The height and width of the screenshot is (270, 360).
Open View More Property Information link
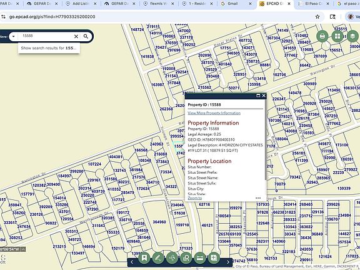pyautogui.click(x=214, y=113)
